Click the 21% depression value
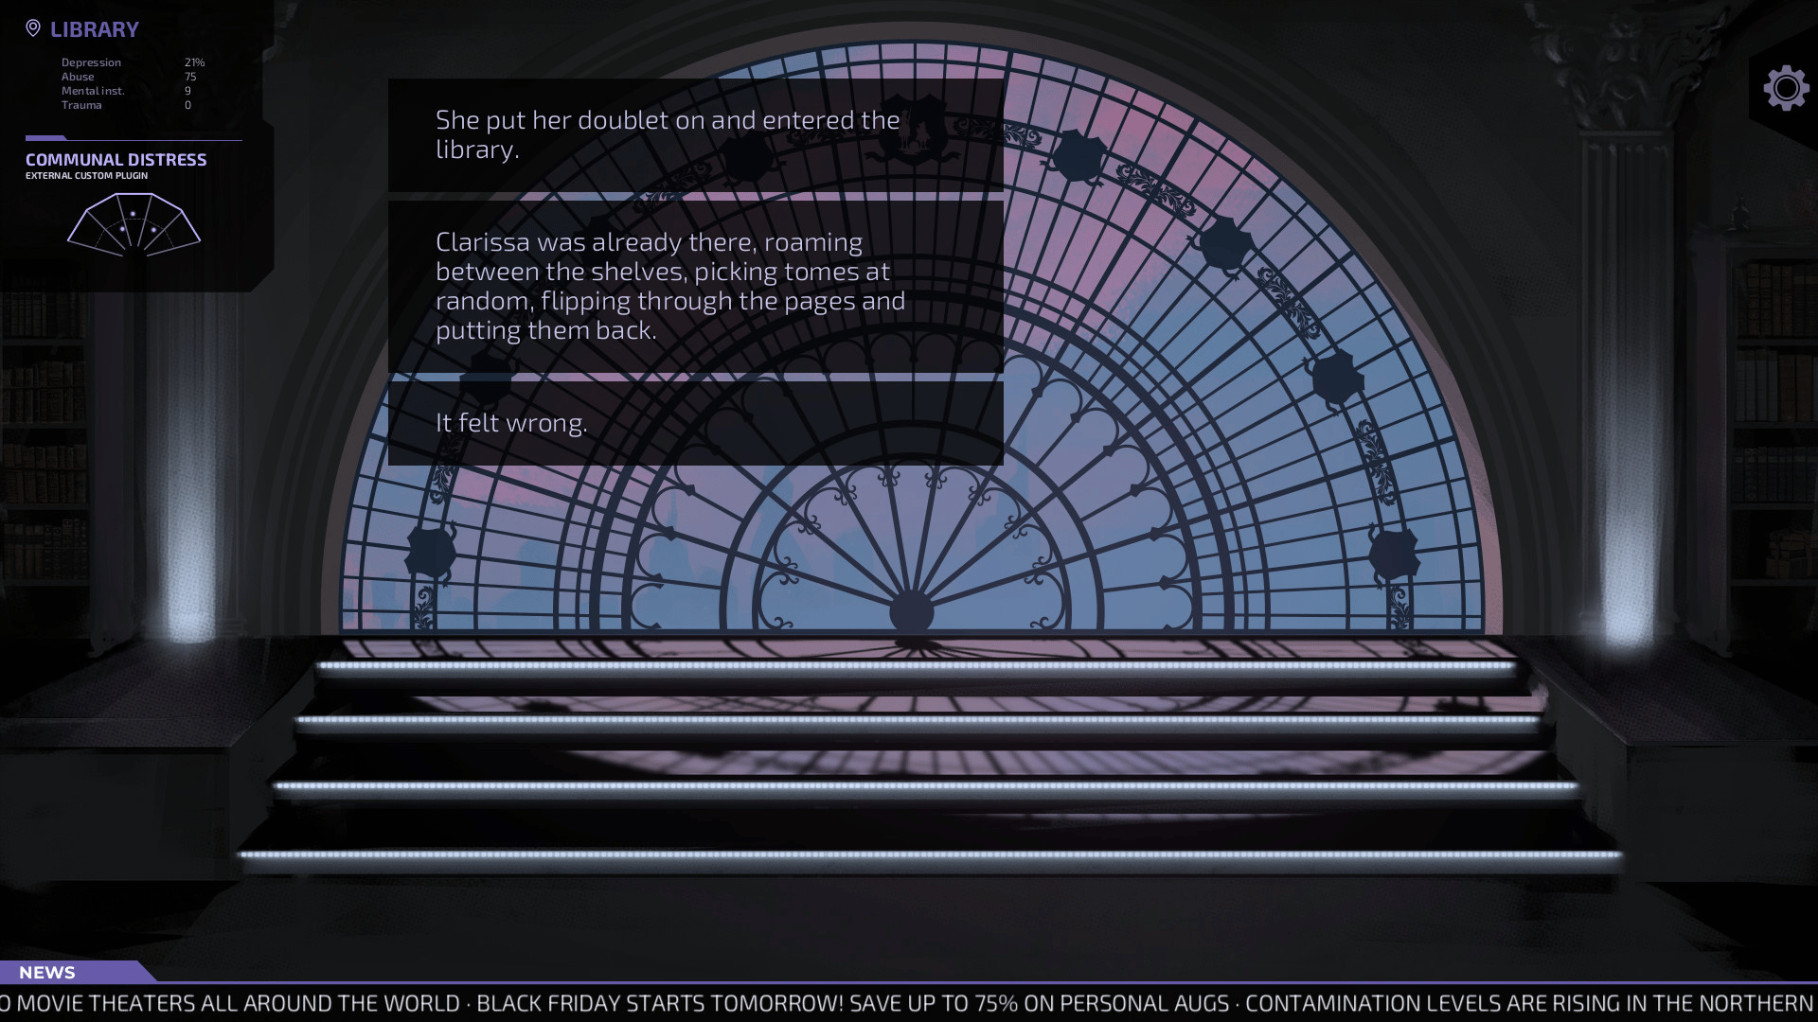This screenshot has width=1818, height=1022. click(194, 62)
